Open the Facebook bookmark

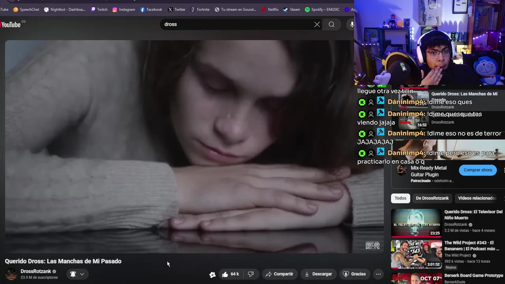151,9
